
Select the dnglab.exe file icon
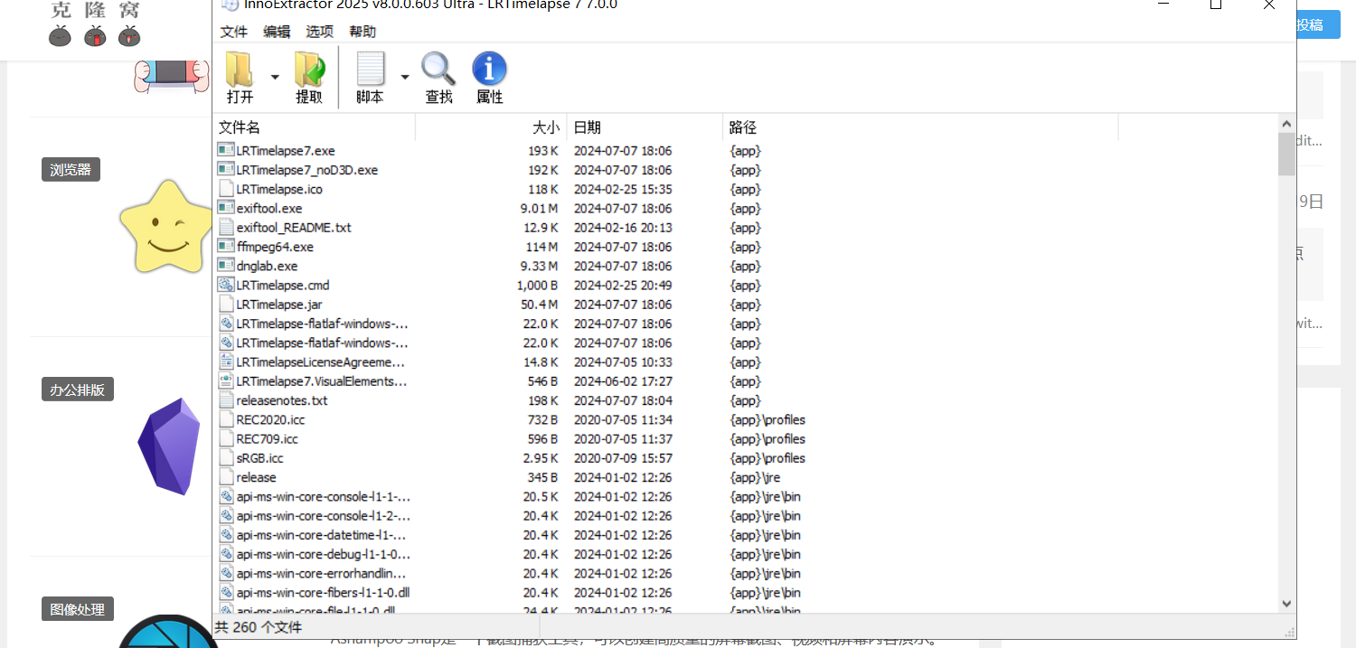point(226,266)
